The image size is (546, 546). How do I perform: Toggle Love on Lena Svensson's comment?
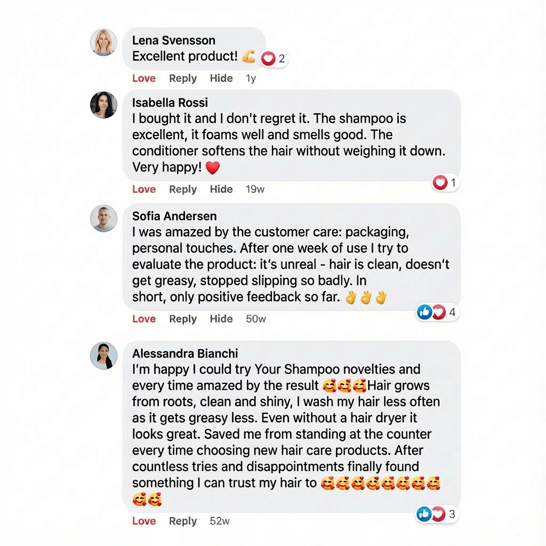144,78
